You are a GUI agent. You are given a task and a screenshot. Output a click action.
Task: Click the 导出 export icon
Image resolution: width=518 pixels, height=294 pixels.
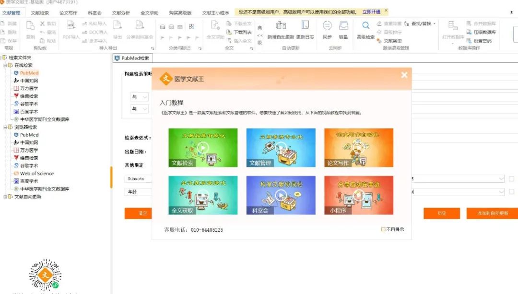118,25
